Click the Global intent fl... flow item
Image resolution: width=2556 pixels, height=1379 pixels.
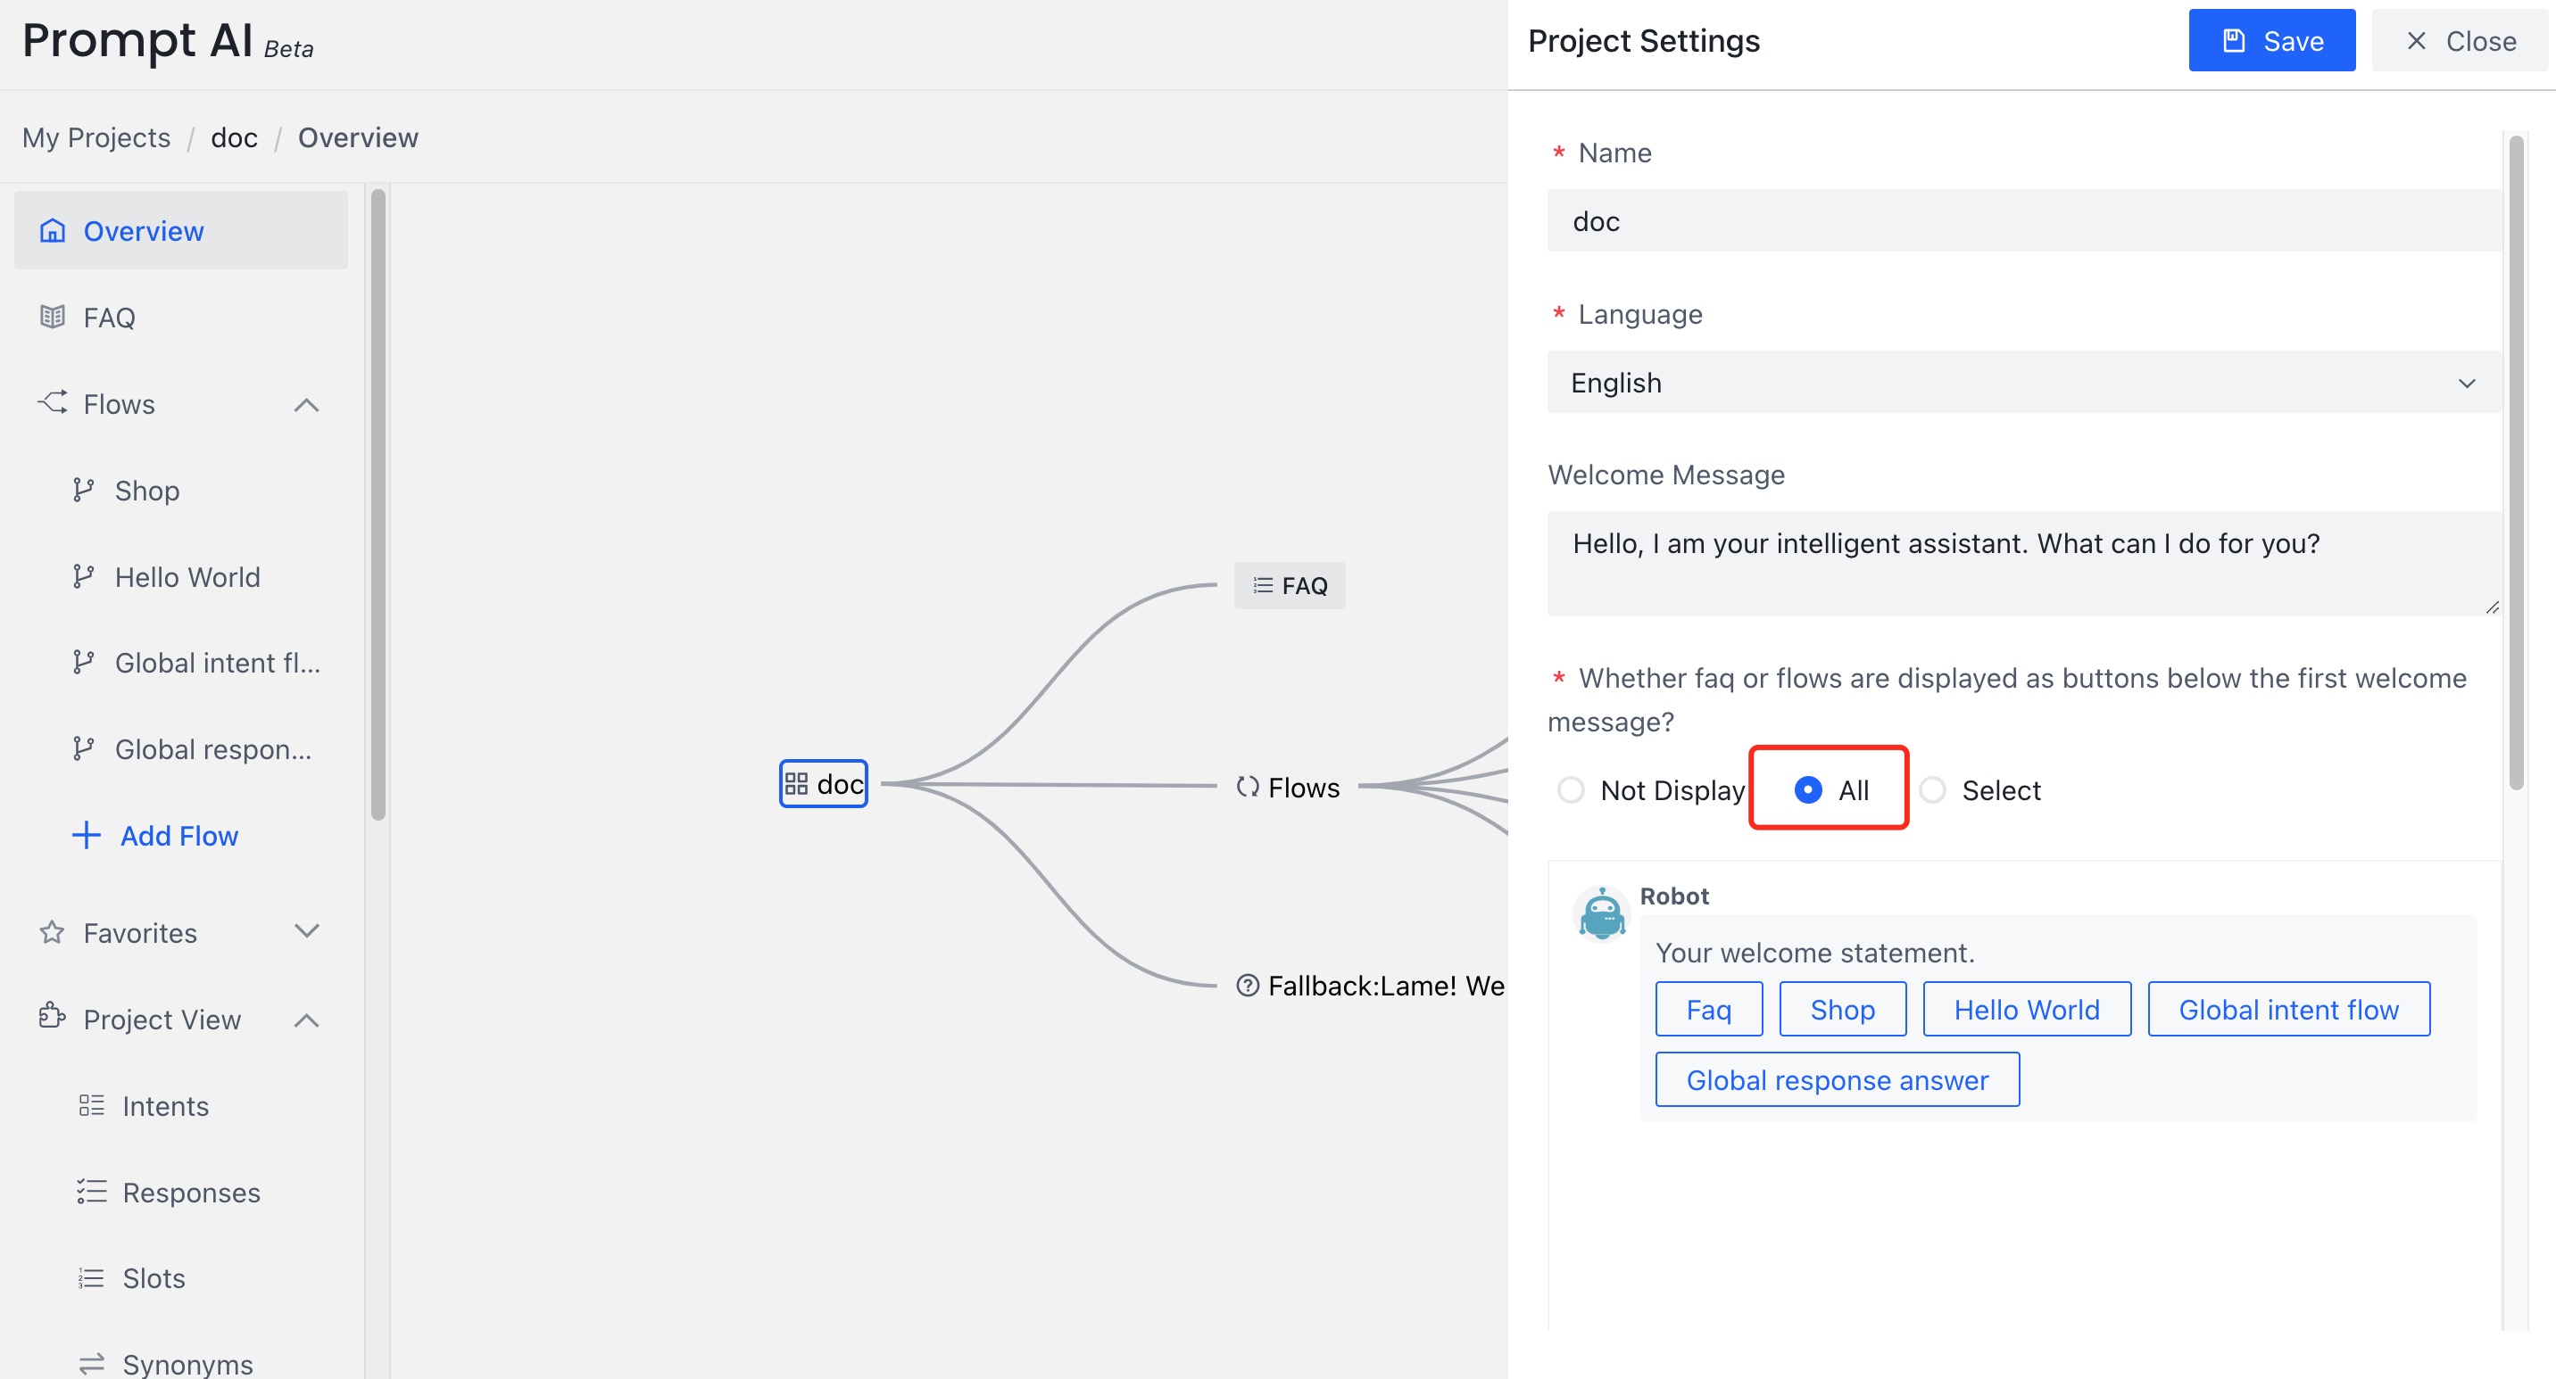216,663
